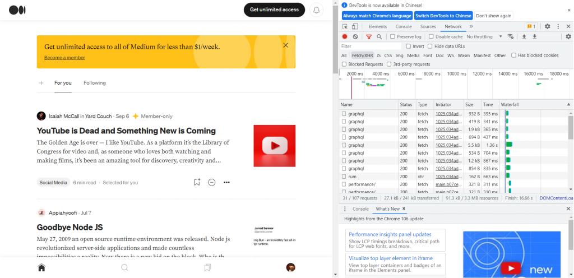This screenshot has width=574, height=278.
Task: Export HAR with download arrow
Action: point(534,36)
